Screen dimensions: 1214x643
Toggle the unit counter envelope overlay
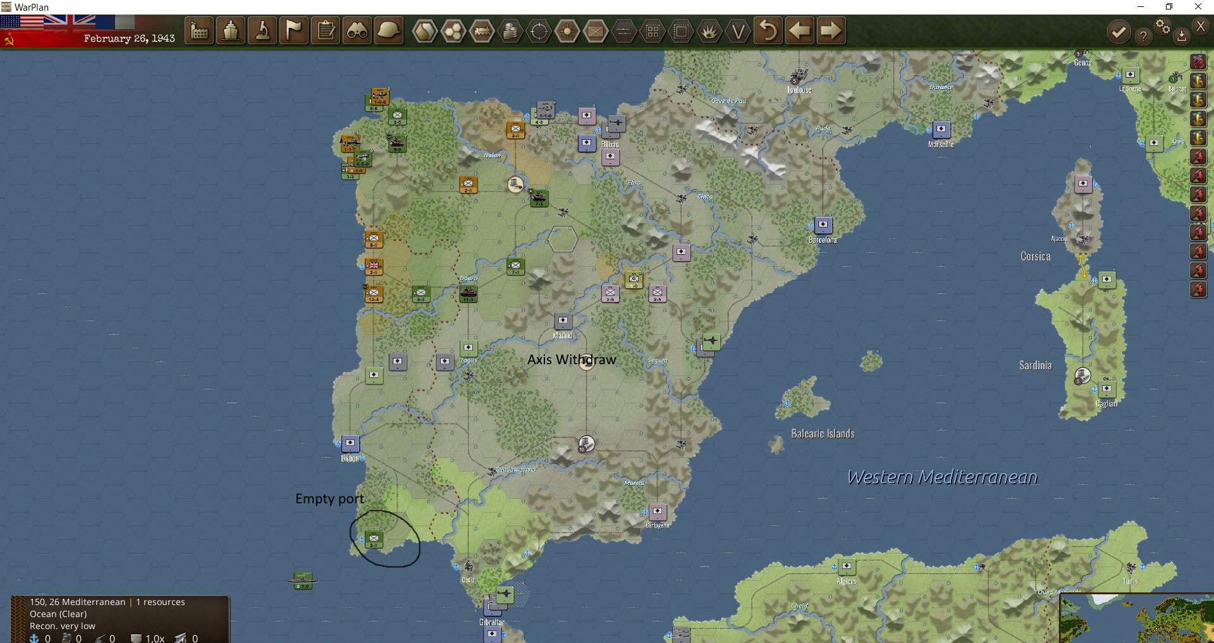(596, 31)
